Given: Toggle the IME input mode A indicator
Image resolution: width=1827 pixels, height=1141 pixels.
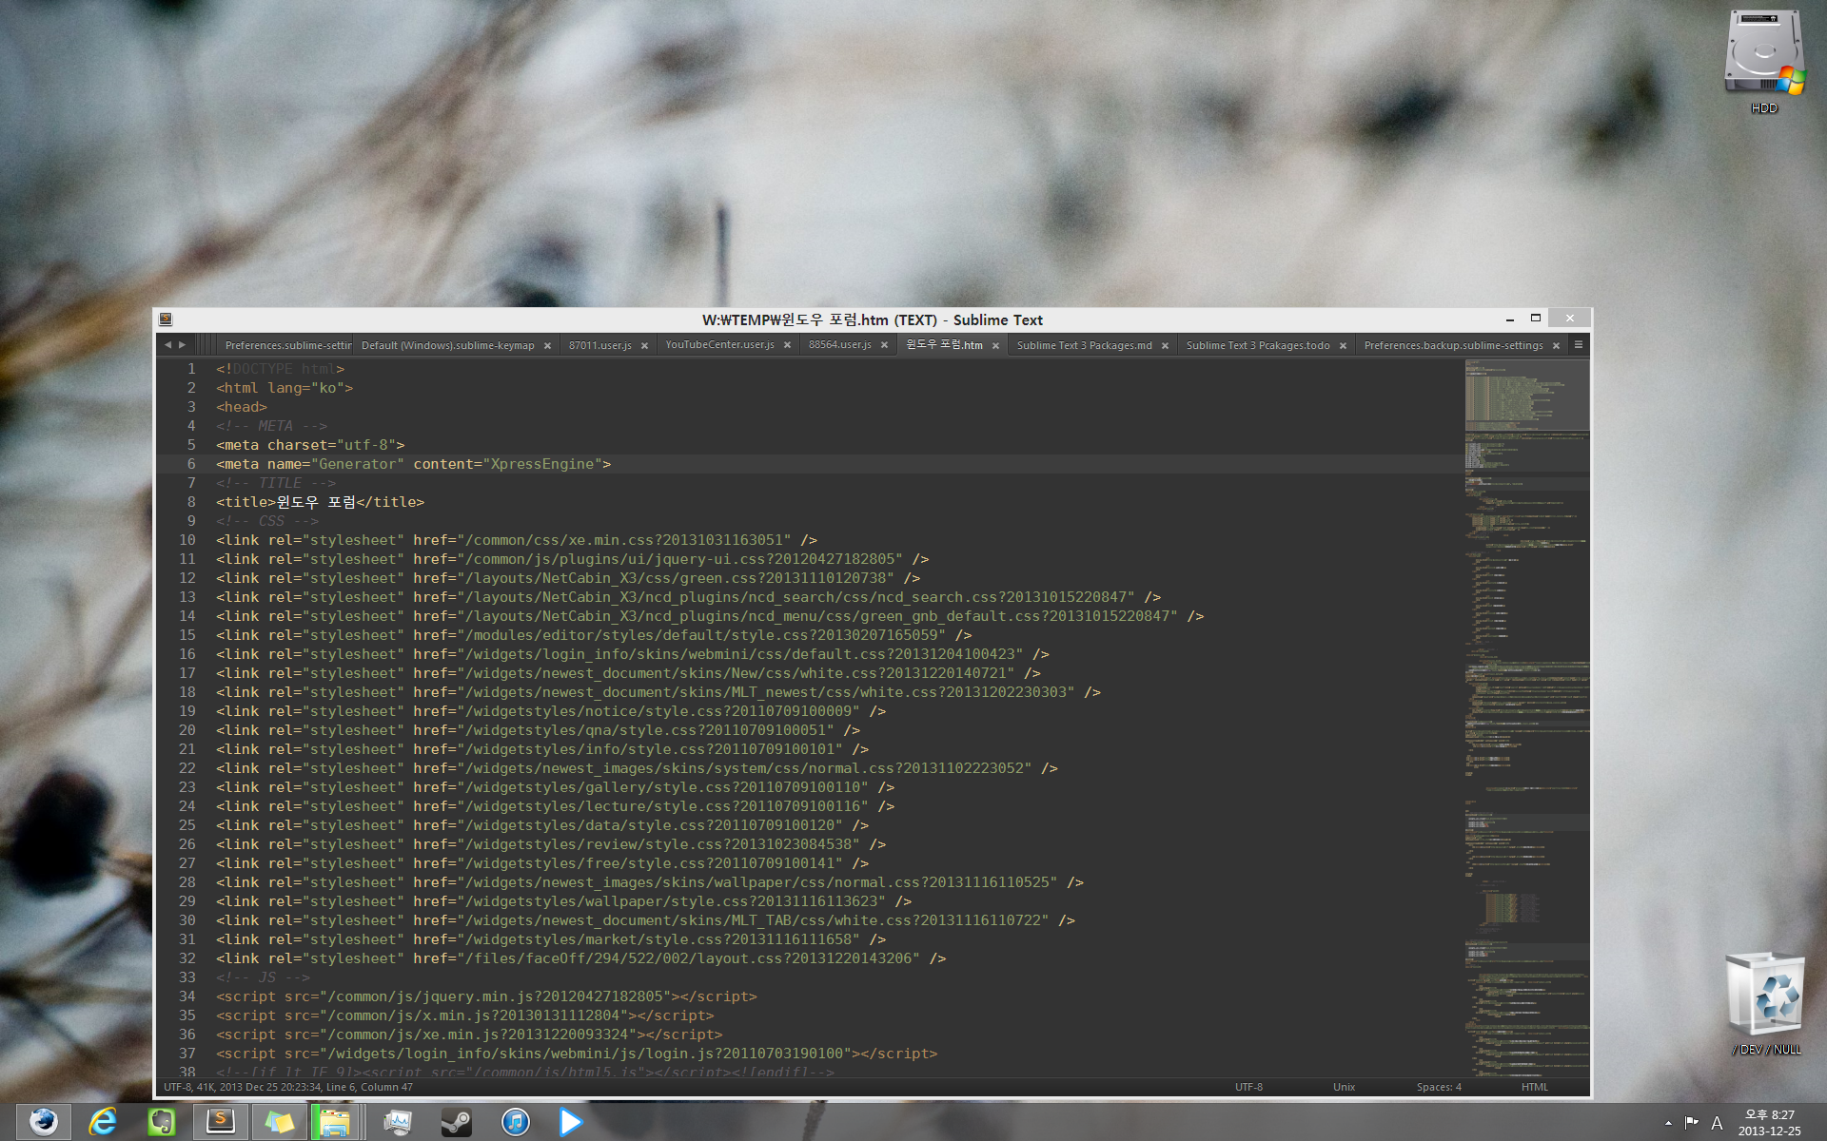Looking at the screenshot, I should click(1717, 1123).
